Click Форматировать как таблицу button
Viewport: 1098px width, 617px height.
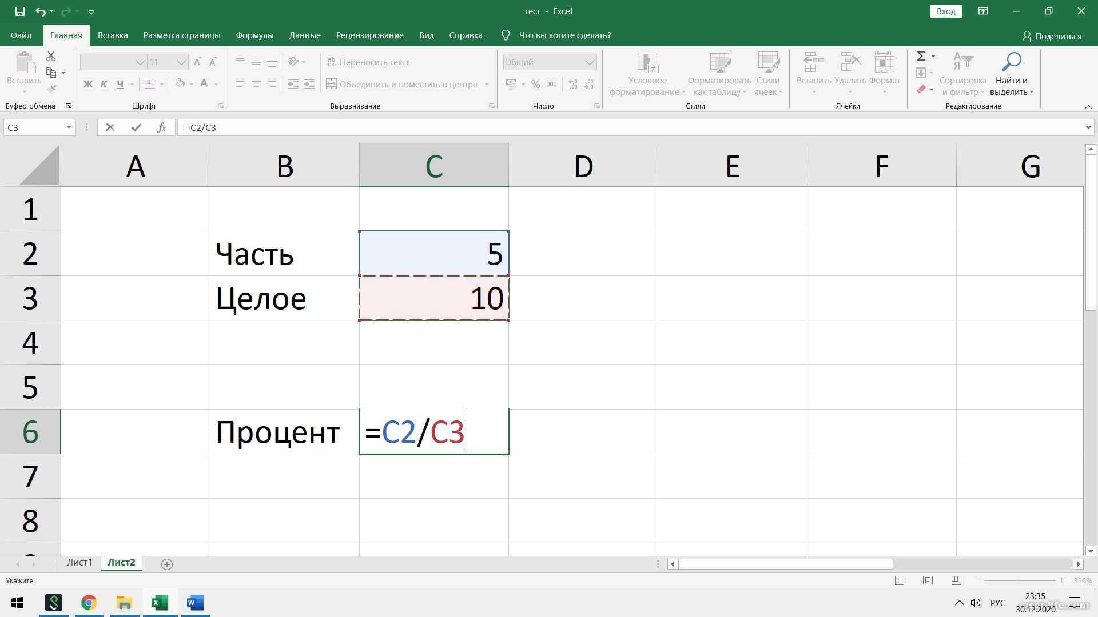(x=719, y=74)
